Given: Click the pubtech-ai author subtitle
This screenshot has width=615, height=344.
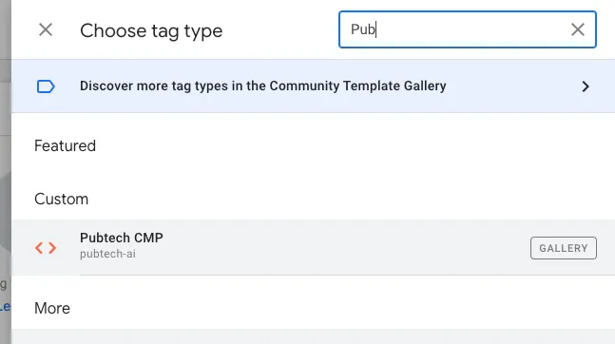Looking at the screenshot, I should pyautogui.click(x=107, y=254).
